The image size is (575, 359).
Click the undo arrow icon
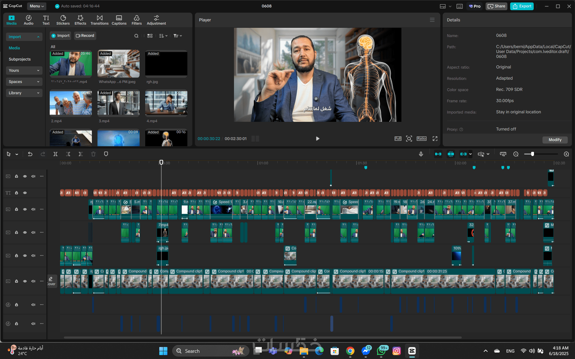point(30,154)
